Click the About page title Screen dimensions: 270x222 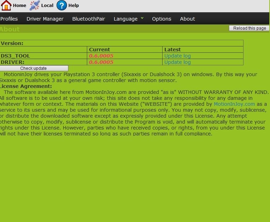click(x=10, y=29)
